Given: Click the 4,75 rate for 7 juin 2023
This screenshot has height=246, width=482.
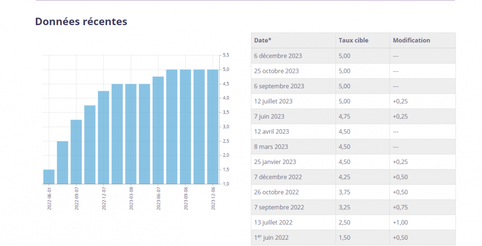Looking at the screenshot, I should (x=345, y=116).
